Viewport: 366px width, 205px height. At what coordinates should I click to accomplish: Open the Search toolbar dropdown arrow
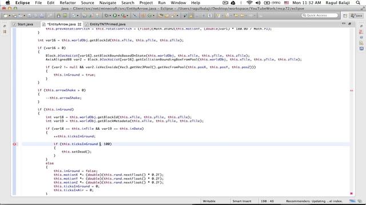(177, 15)
